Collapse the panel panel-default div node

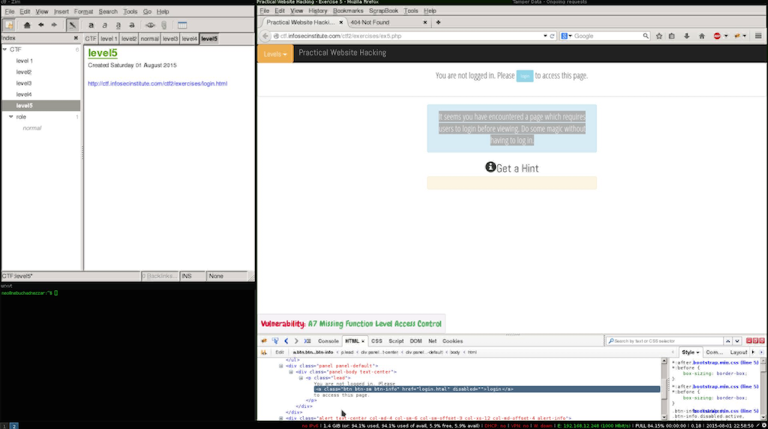click(281, 366)
